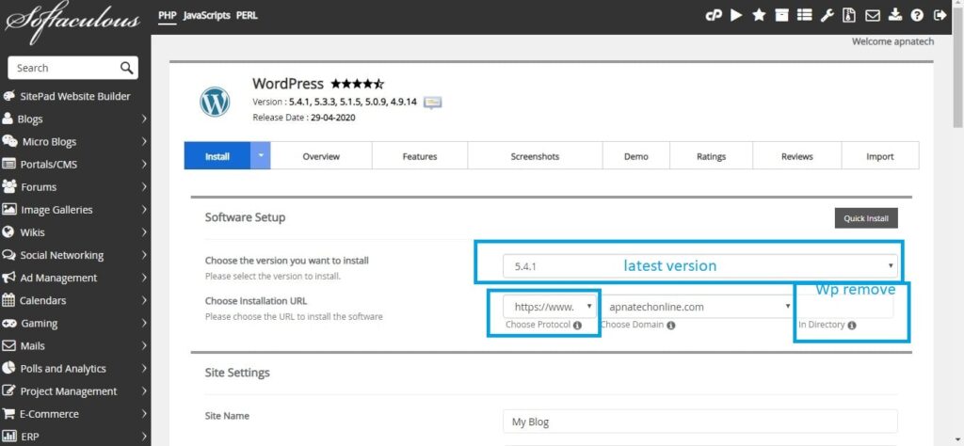Open the WordPress version dropdown

pyautogui.click(x=699, y=266)
